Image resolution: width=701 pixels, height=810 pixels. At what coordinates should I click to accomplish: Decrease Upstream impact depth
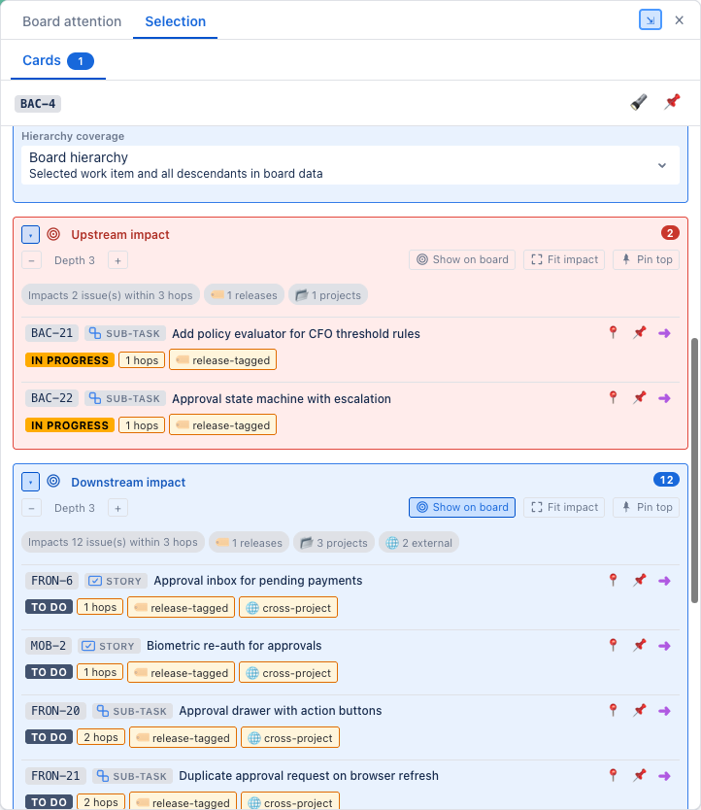[x=31, y=260]
